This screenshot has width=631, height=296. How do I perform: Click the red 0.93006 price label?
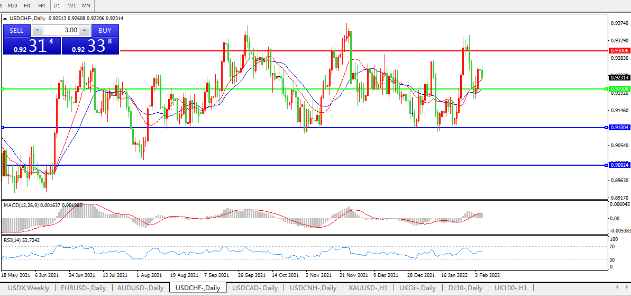click(x=619, y=51)
